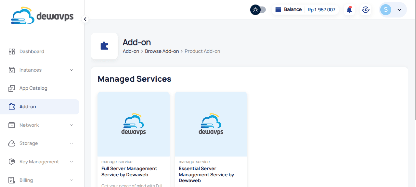416x187 pixels.
Task: Open the user account dropdown chevron
Action: tap(399, 10)
